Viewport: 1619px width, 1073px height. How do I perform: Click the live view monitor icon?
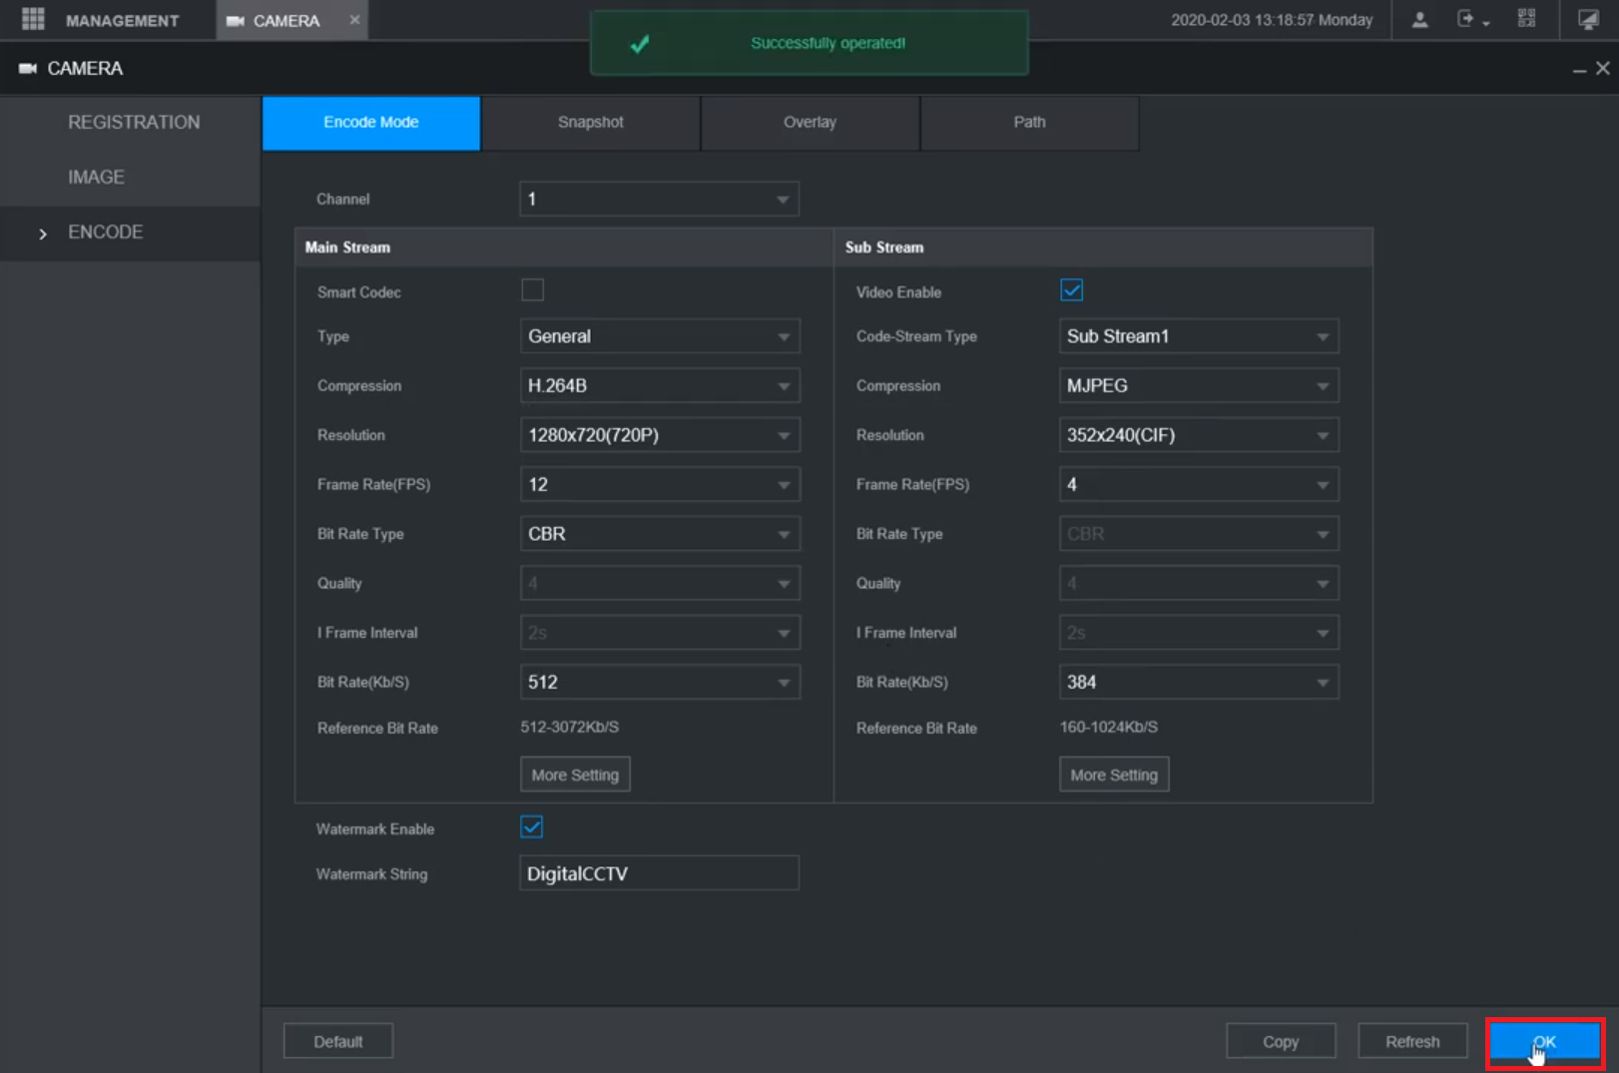click(1587, 20)
